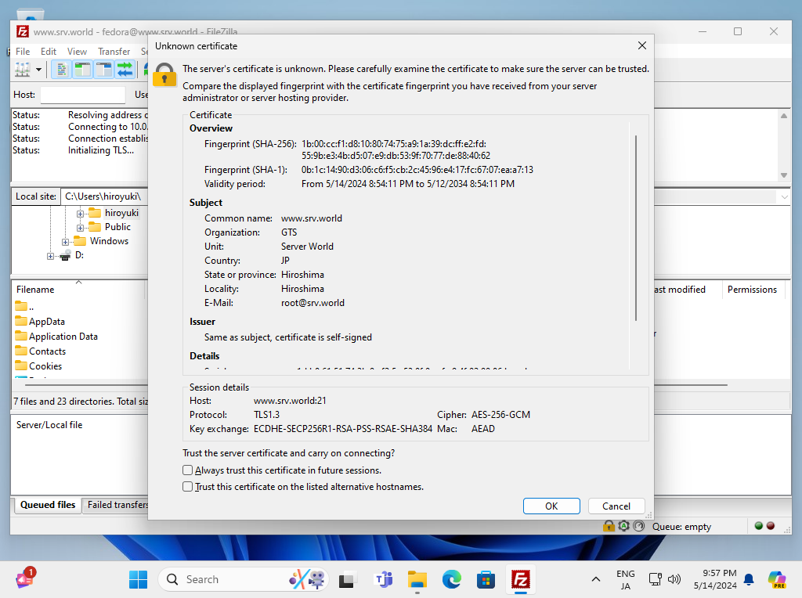This screenshot has width=802, height=598.
Task: Select the Application Data folder in file list
Action: (63, 337)
